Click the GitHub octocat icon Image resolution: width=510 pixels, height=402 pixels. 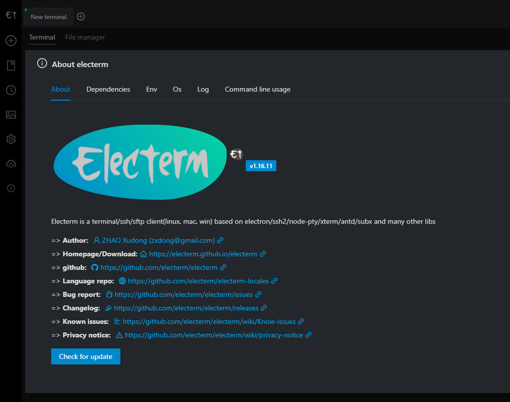(95, 267)
